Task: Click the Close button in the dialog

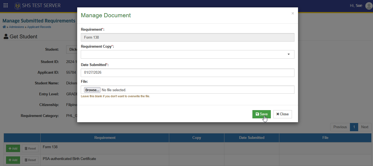Action: coord(283,114)
